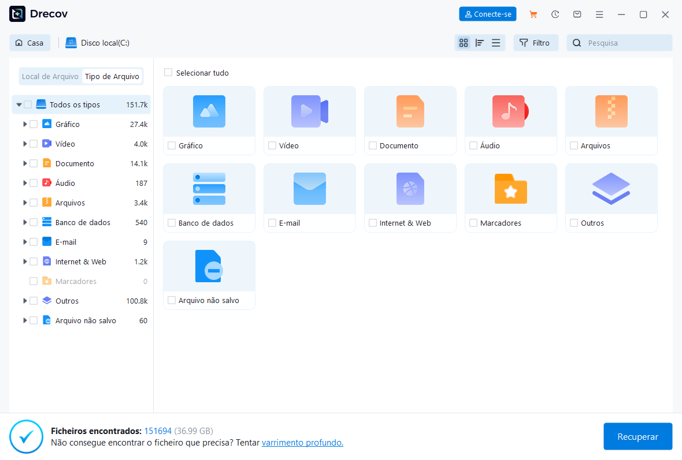The image size is (682, 460).
Task: Switch to list view icon
Action: coord(496,43)
